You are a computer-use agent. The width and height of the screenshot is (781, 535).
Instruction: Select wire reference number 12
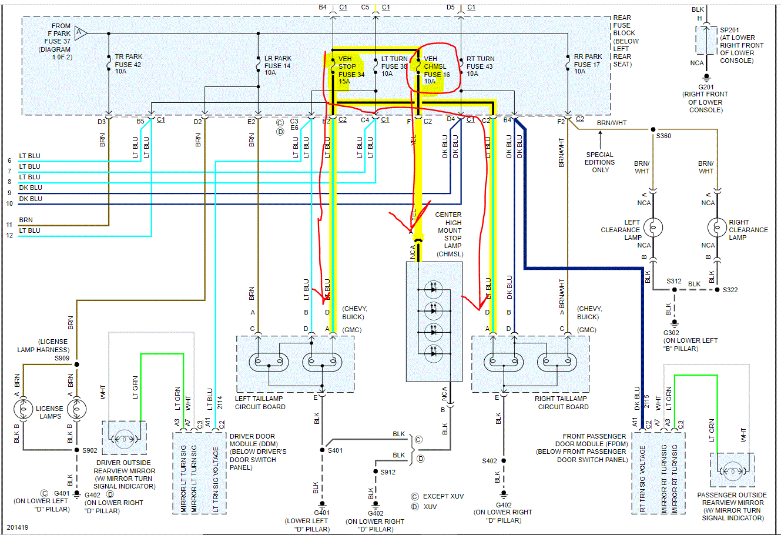(x=9, y=235)
